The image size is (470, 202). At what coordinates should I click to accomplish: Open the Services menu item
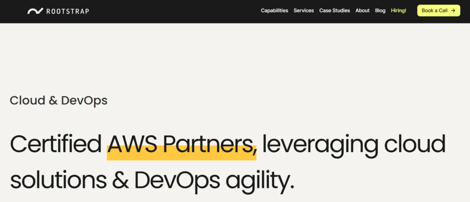pyautogui.click(x=304, y=11)
